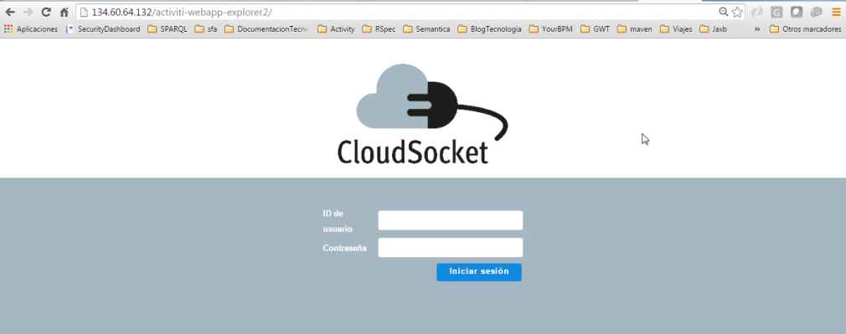Screen dimensions: 846x334
Task: Open the YourBPM bookmarks folder
Action: click(551, 29)
